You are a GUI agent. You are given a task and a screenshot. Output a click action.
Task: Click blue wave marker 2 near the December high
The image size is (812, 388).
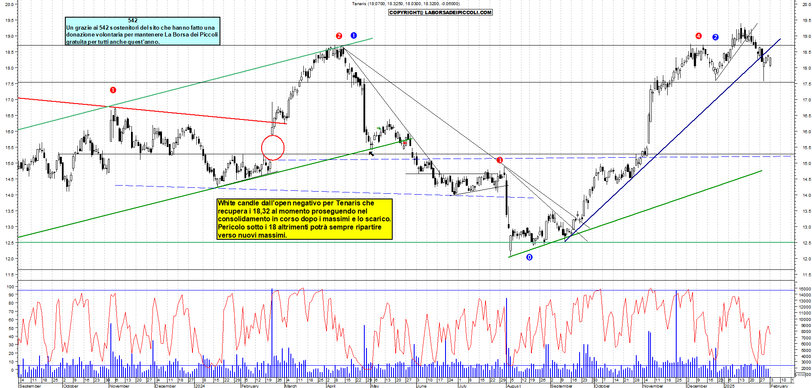pyautogui.click(x=715, y=37)
